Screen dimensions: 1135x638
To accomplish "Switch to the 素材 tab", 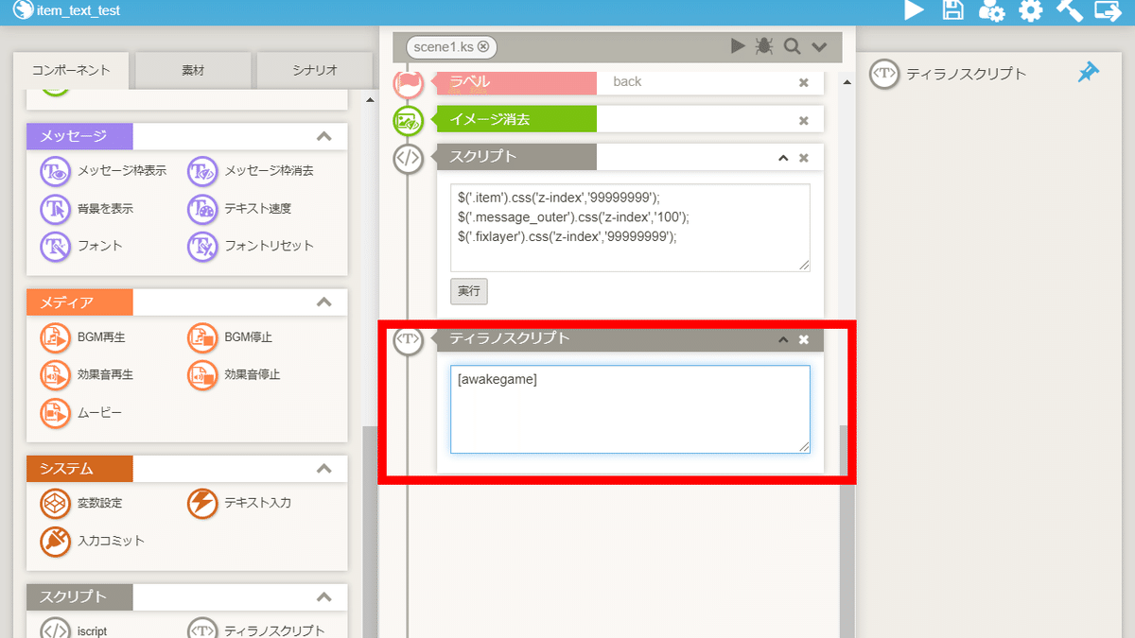I will [193, 70].
